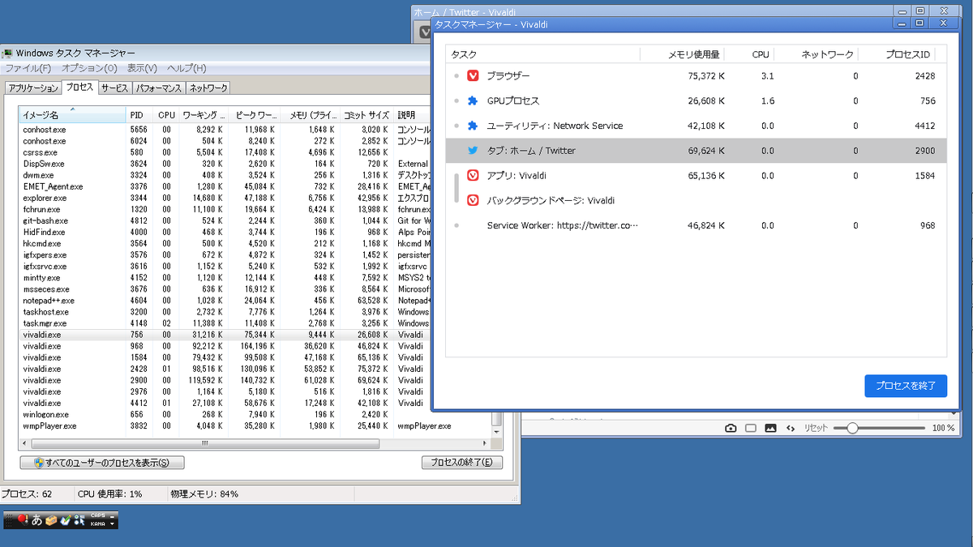
Task: Select ブラウザー row in Vivaldi task manager
Action: pyautogui.click(x=697, y=76)
